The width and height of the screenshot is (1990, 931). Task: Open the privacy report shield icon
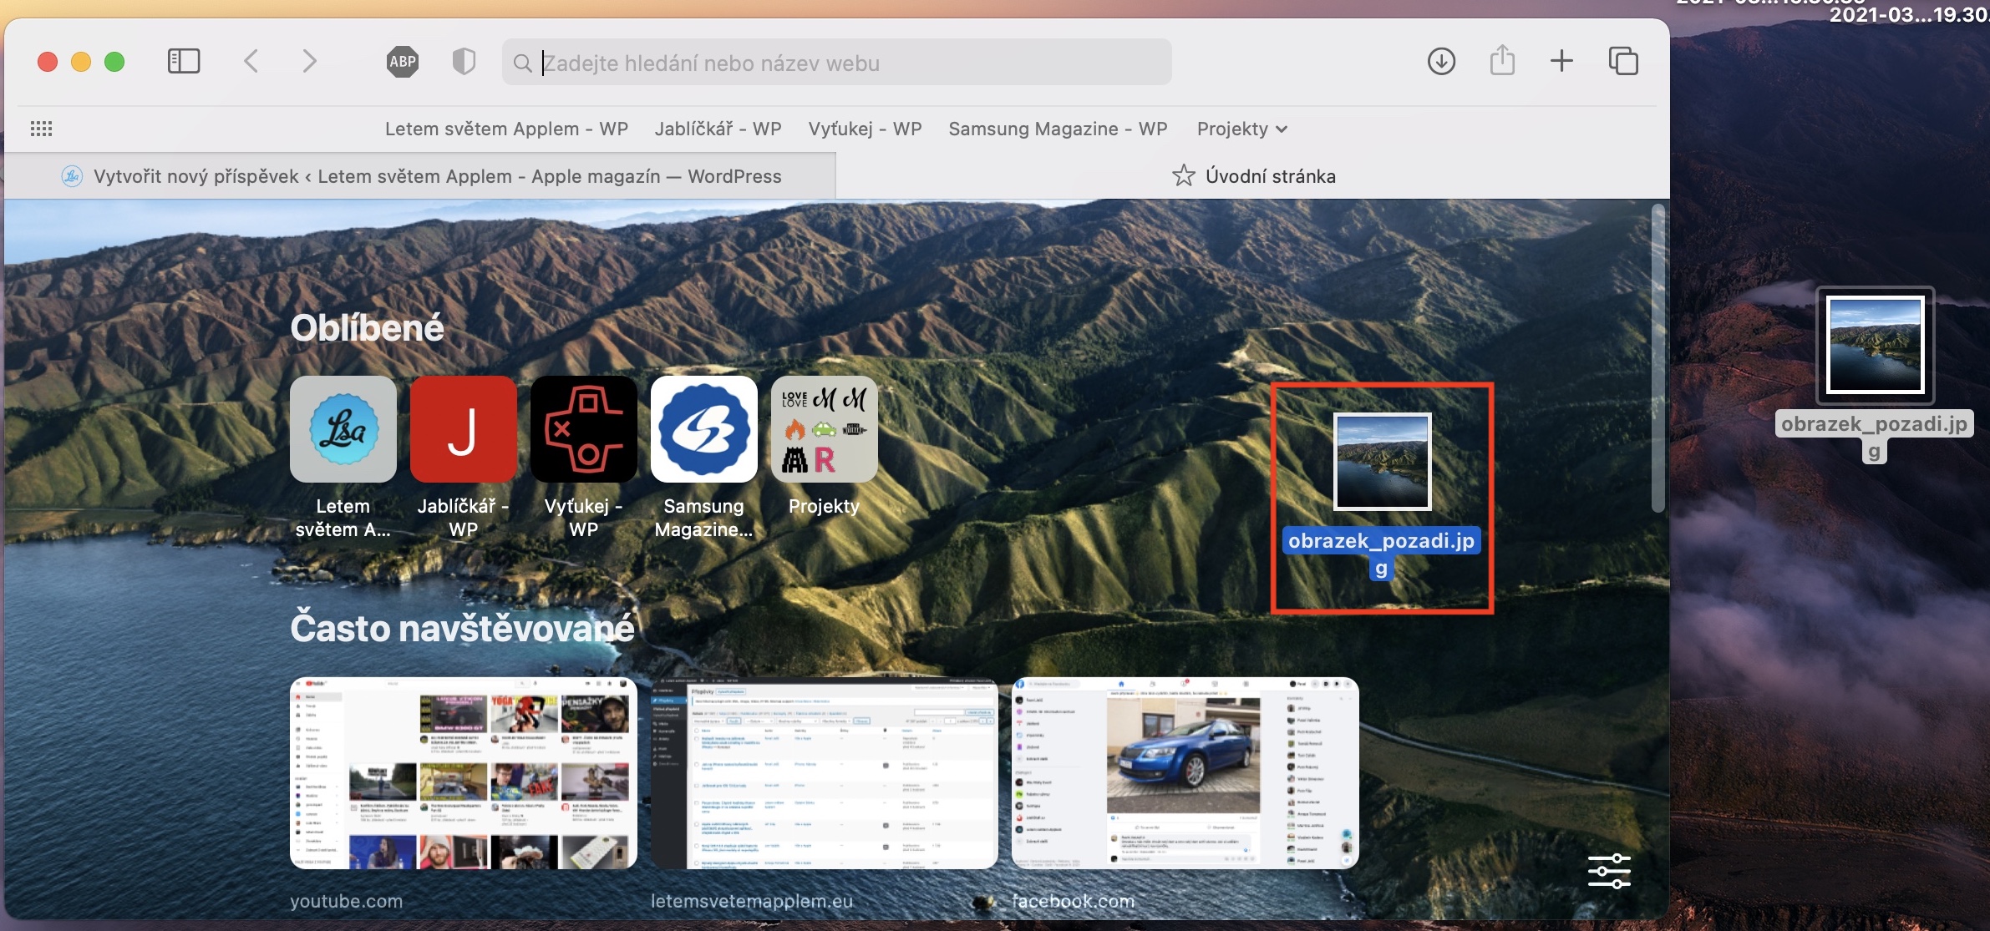[x=464, y=61]
